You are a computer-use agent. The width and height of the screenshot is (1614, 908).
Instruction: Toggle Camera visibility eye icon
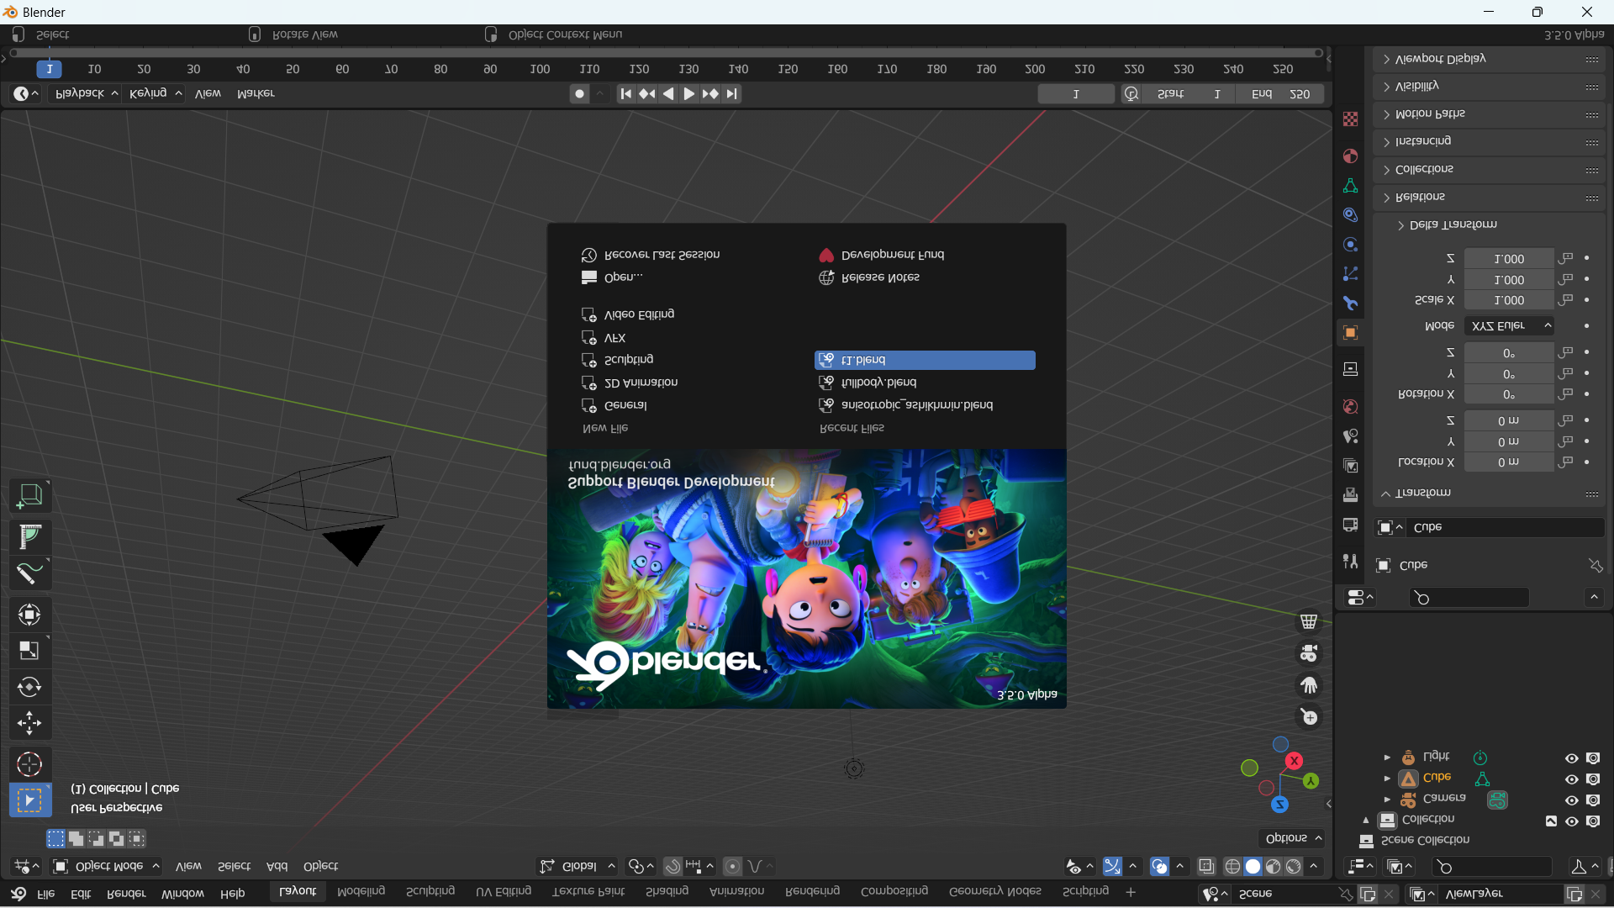pyautogui.click(x=1571, y=800)
